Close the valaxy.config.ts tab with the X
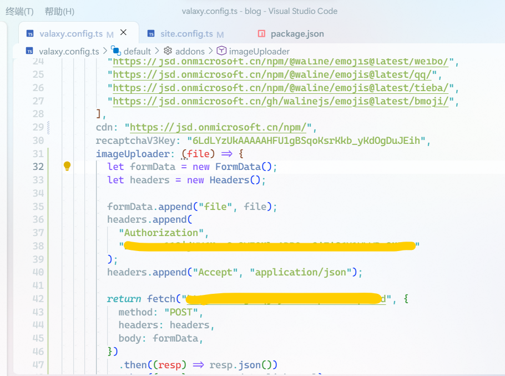This screenshot has height=376, width=505. coord(124,32)
